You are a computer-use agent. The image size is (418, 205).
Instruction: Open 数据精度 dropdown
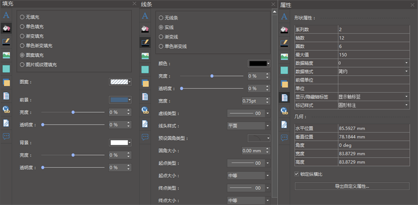(x=374, y=63)
